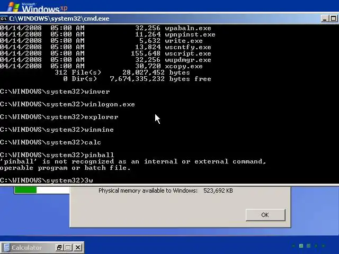Screen dimensions: 339x254
Task: Click the winver command line
Action: [55, 92]
